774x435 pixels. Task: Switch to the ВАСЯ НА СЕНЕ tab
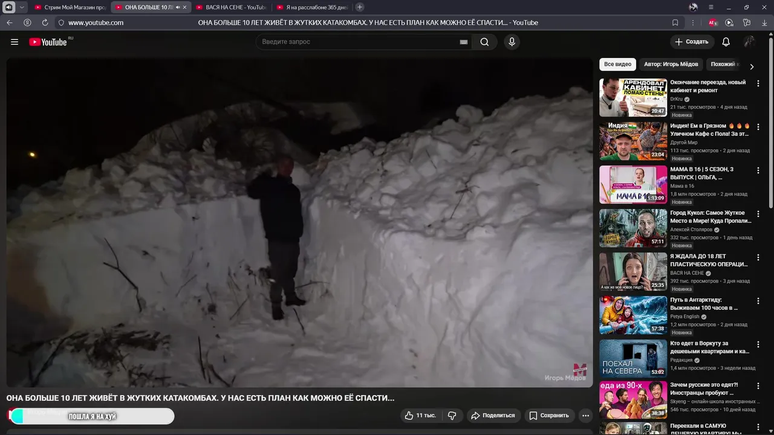click(x=230, y=7)
